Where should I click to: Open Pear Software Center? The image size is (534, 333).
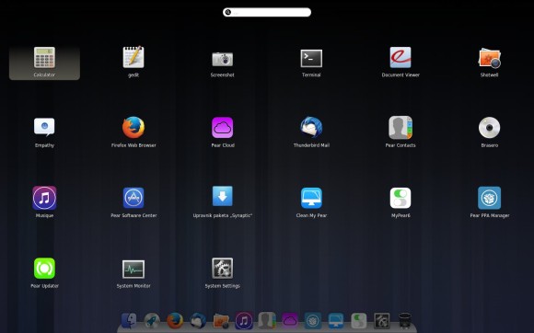pyautogui.click(x=133, y=198)
